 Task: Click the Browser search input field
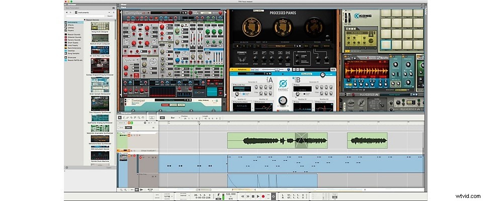point(86,16)
